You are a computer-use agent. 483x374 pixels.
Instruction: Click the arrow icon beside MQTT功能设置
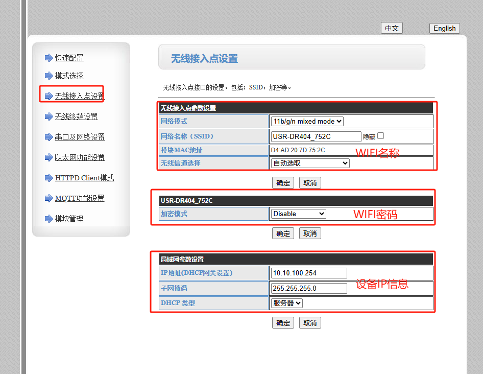click(x=49, y=198)
